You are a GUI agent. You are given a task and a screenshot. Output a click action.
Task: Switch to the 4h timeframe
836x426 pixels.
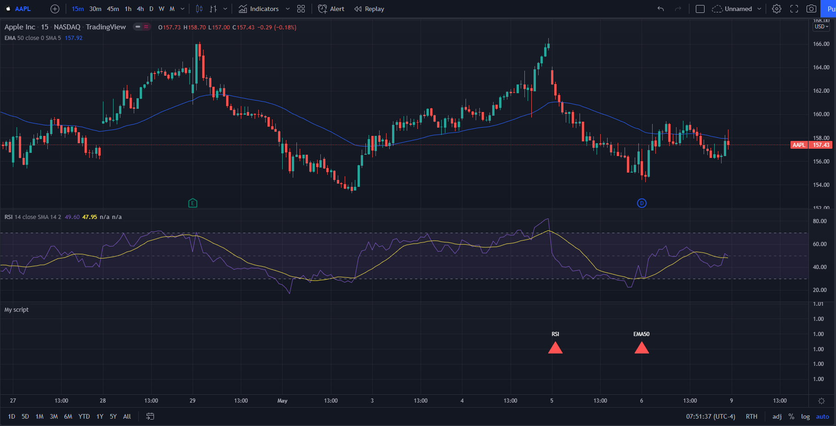point(141,9)
